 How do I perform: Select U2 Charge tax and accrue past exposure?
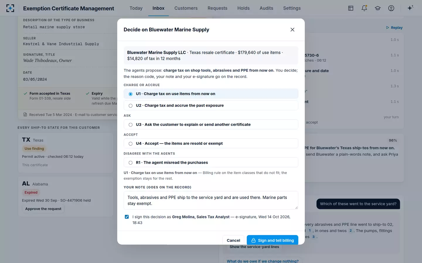tap(211, 105)
